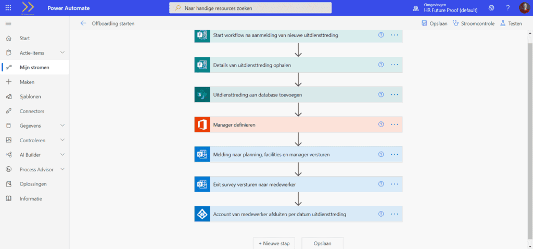
Task: Click the Offboarding starten flow title
Action: tap(113, 23)
